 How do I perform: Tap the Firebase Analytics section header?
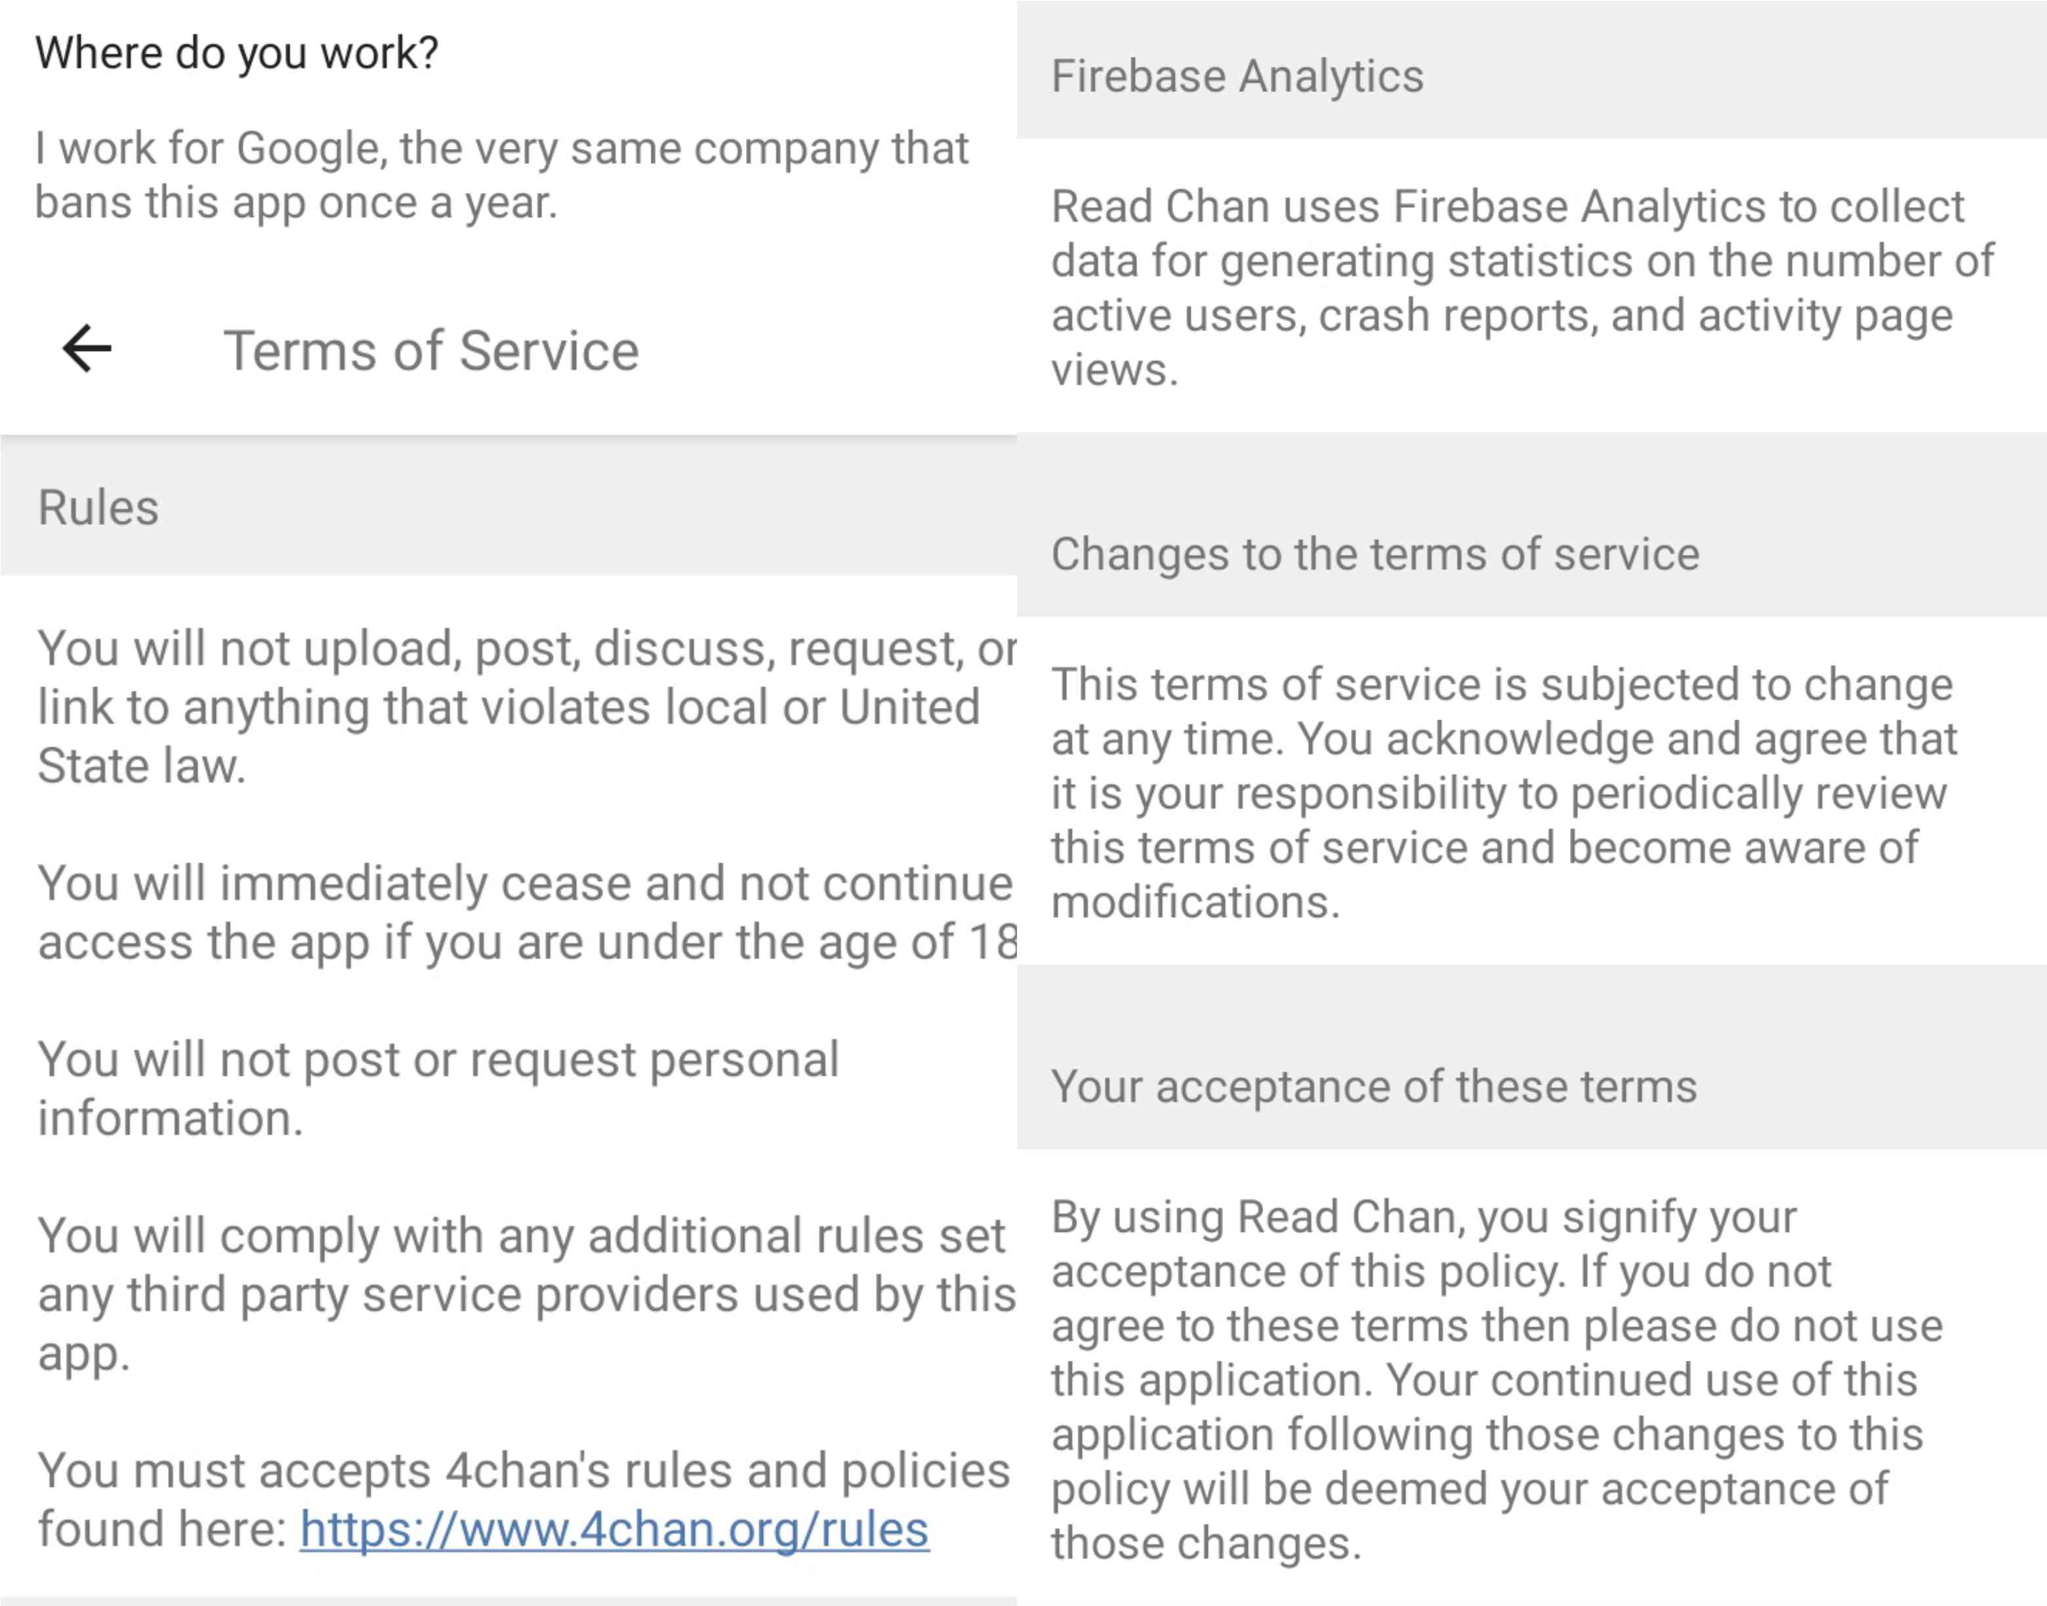[x=1237, y=76]
